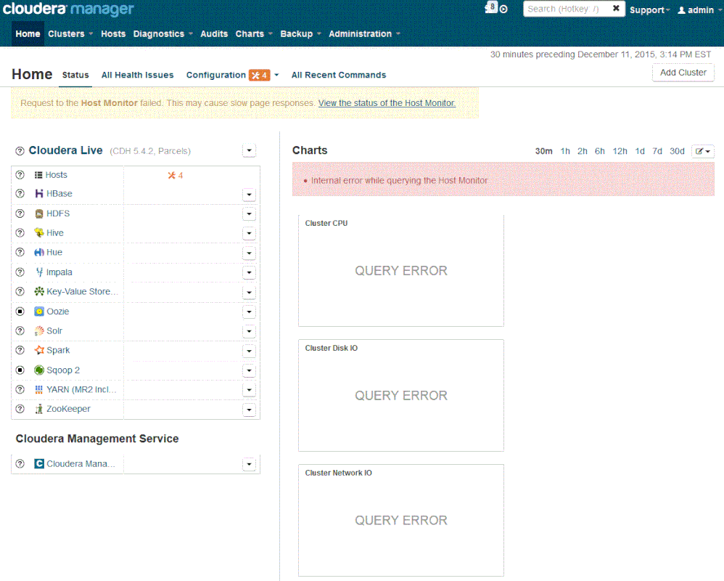Open the Diagnostics menu

pos(163,33)
